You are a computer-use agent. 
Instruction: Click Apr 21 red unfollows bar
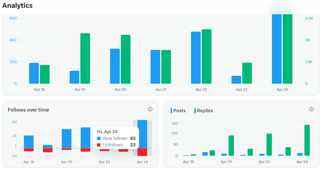coord(86,150)
